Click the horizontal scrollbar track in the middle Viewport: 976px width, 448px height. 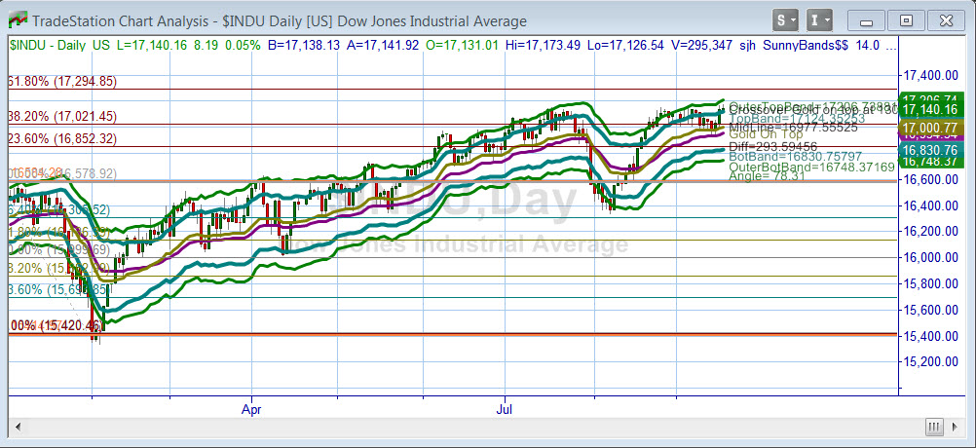[475, 428]
